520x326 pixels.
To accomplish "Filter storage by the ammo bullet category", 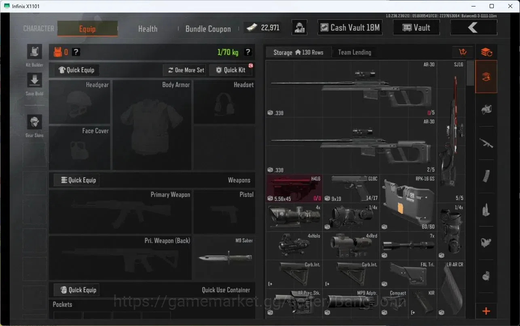I will point(486,210).
